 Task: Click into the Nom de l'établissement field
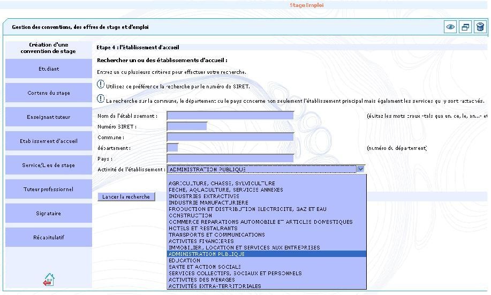click(230, 116)
